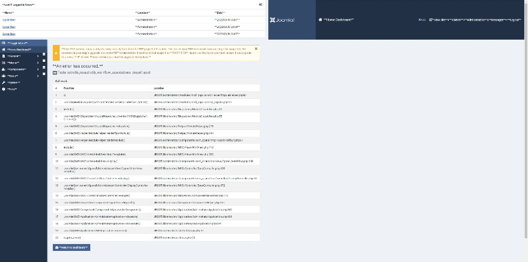Open the logged-in users module settings gear
Viewport: 528px width, 262px height.
[260, 4]
